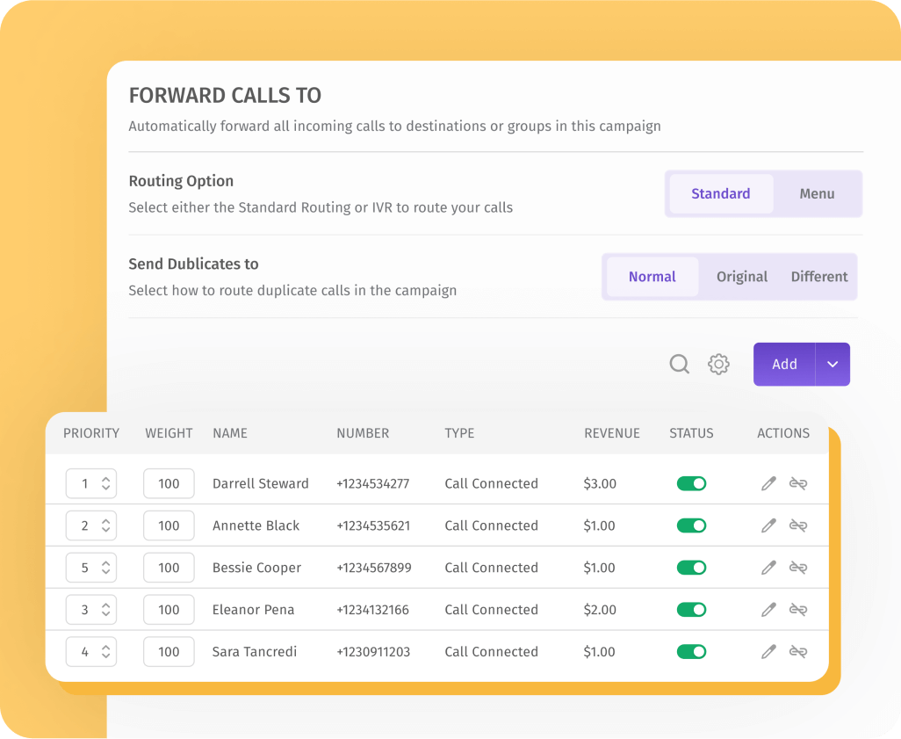The width and height of the screenshot is (901, 739).
Task: Adjust priority stepper for Sara Tancredi
Action: coord(105,652)
